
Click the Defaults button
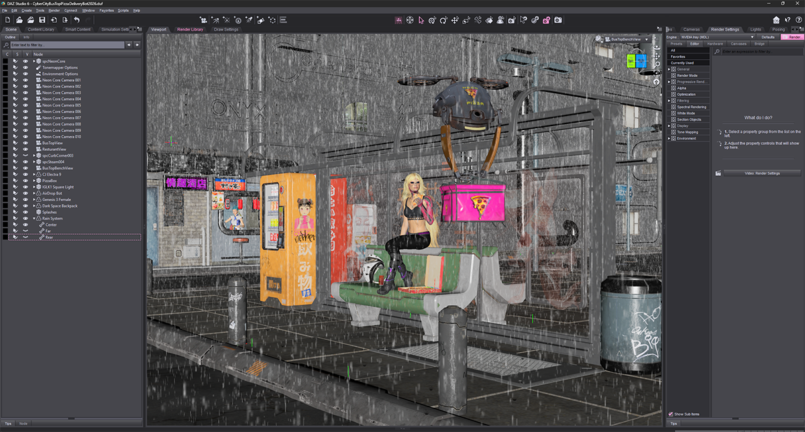point(768,37)
